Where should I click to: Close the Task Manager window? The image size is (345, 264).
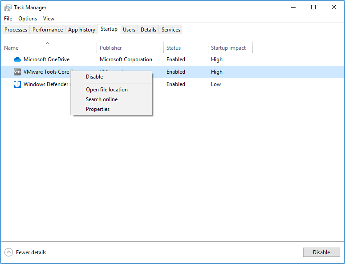tap(334, 7)
